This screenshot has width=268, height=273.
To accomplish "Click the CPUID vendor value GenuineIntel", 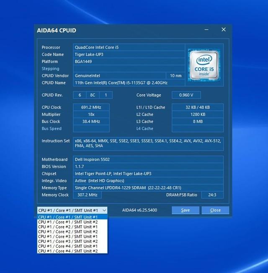I will point(119,76).
